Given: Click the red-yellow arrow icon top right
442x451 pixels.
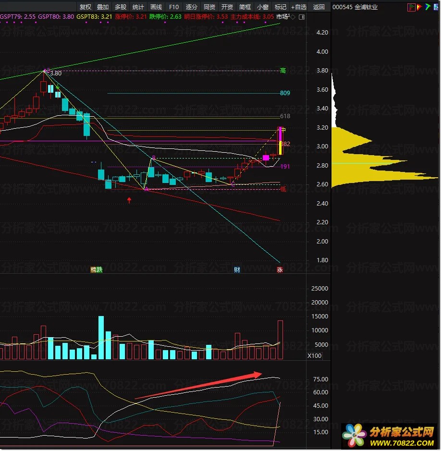Looking at the screenshot, I should pos(419,7).
